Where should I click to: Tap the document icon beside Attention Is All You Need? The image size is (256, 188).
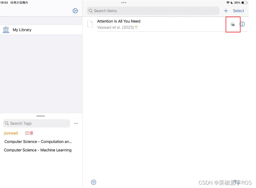point(90,24)
